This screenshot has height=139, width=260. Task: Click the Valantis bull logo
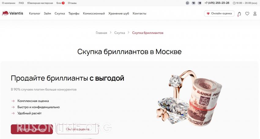point(5,13)
